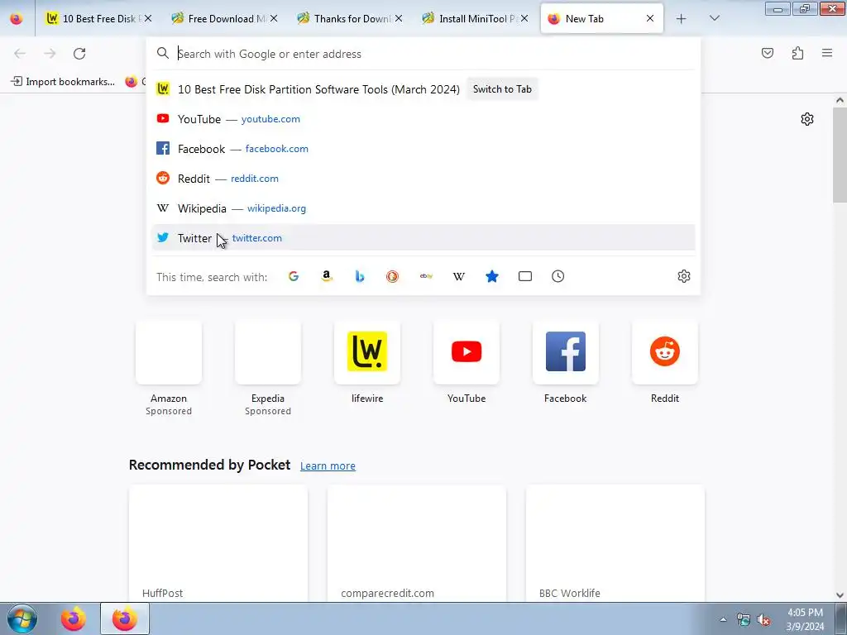Screen dimensions: 847x635
Task: Close the New Tab tab
Action: click(x=650, y=19)
